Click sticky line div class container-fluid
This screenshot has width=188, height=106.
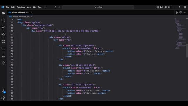point(38,25)
